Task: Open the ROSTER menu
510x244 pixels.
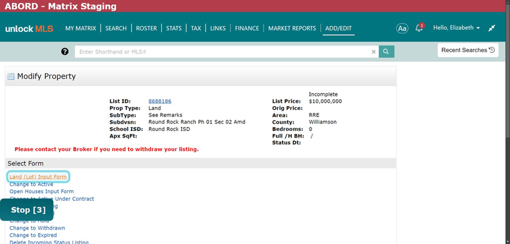Action: pyautogui.click(x=147, y=28)
